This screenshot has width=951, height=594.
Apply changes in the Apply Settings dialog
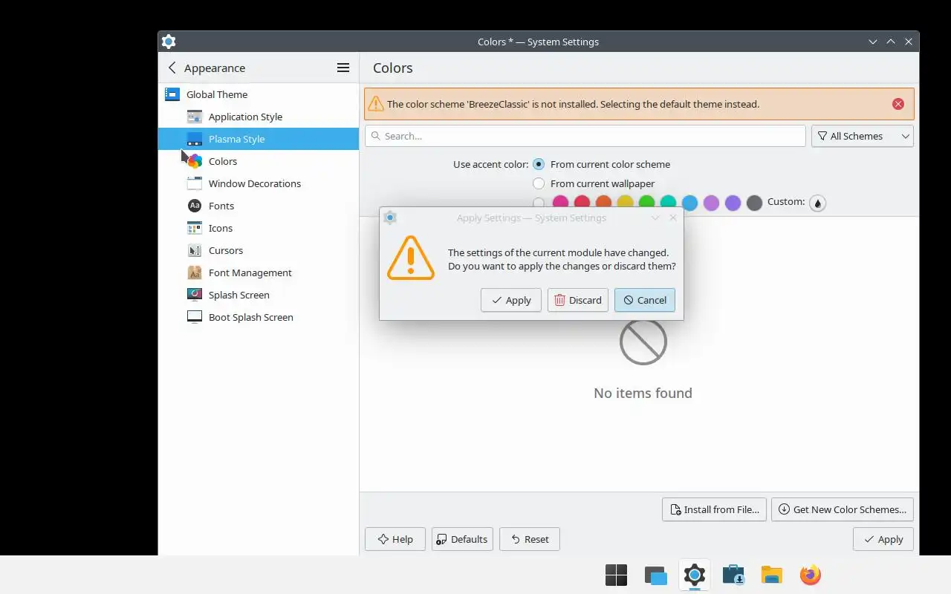(x=511, y=300)
